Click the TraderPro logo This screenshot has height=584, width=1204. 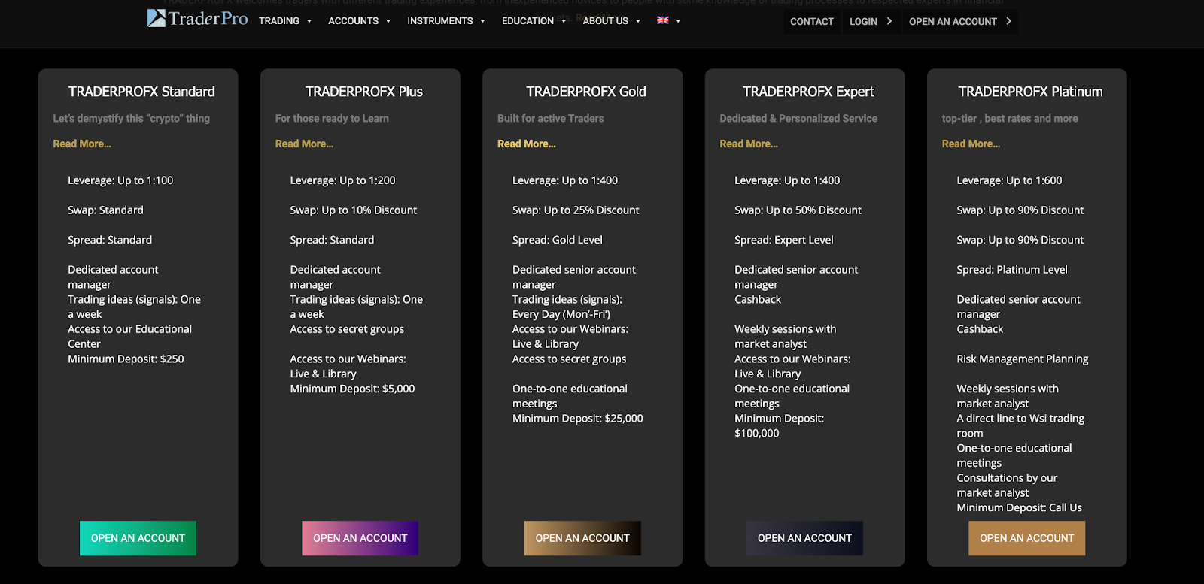(197, 19)
